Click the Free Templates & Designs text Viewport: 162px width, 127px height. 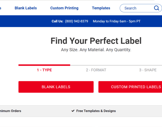[96, 111]
